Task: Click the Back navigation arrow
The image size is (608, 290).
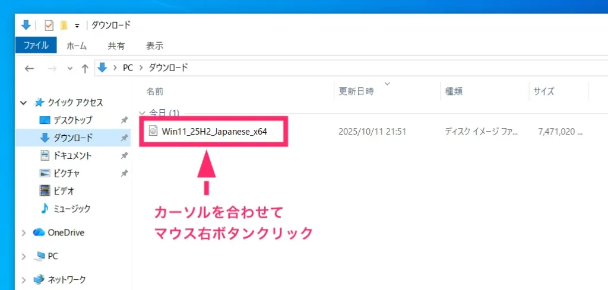Action: (x=29, y=68)
